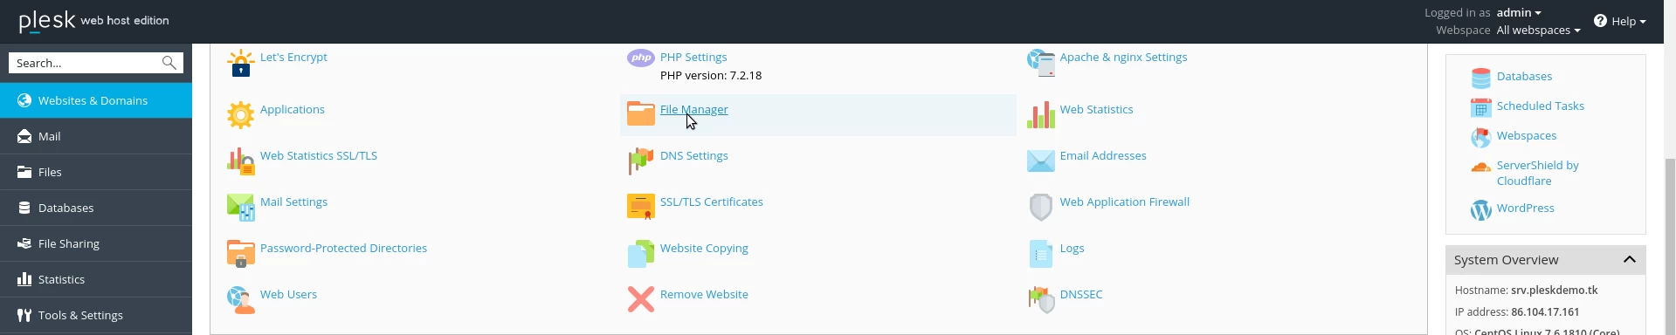
Task: Select Websites & Domains in sidebar
Action: (96, 100)
